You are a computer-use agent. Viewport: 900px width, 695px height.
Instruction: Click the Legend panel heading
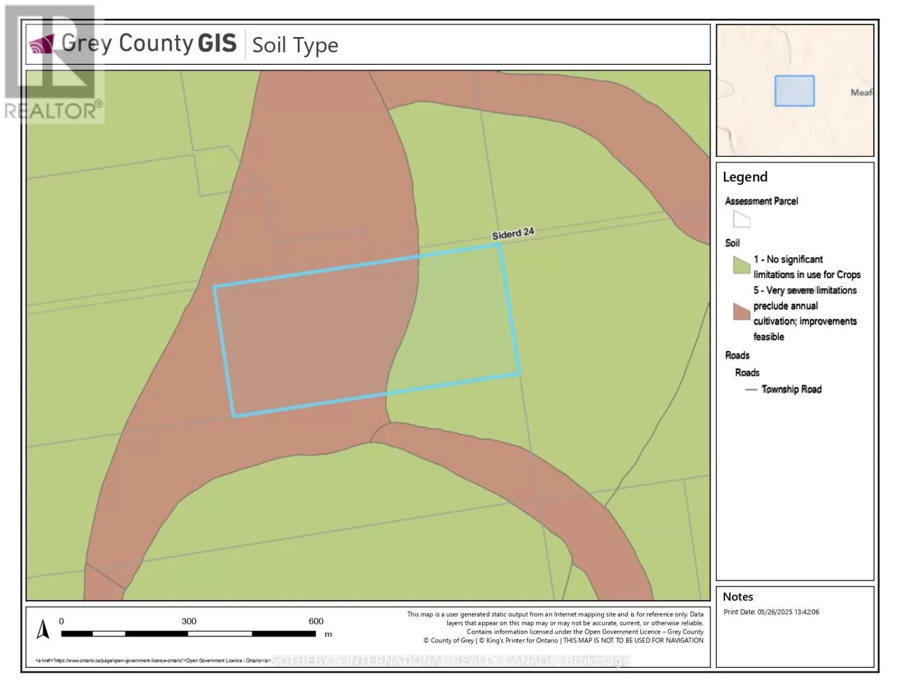(x=745, y=177)
